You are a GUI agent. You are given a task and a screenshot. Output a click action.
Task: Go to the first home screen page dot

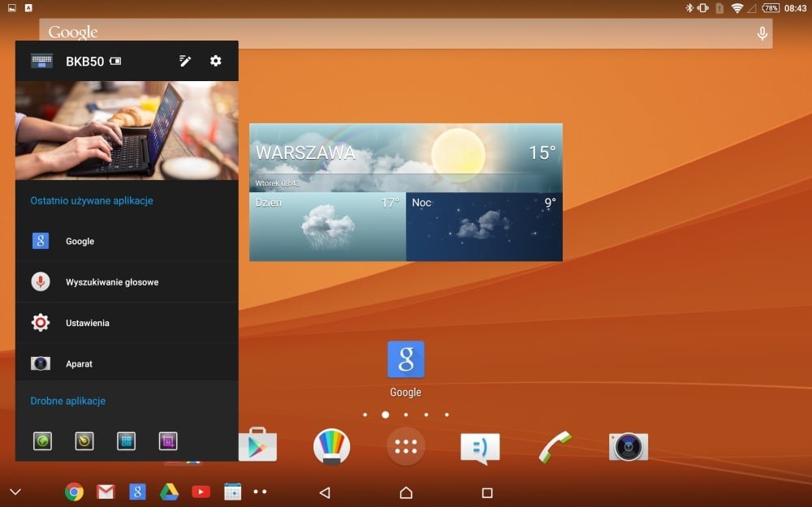[365, 415]
